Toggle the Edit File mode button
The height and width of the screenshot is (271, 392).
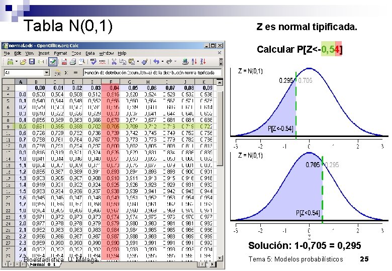point(52,62)
